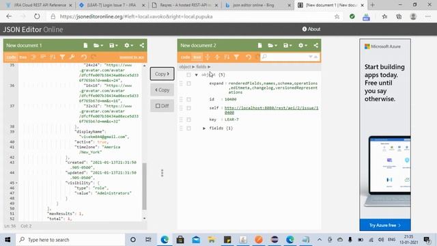Screen dimensions: 437x246
Task: Open Windows Start menu
Action: [8, 240]
